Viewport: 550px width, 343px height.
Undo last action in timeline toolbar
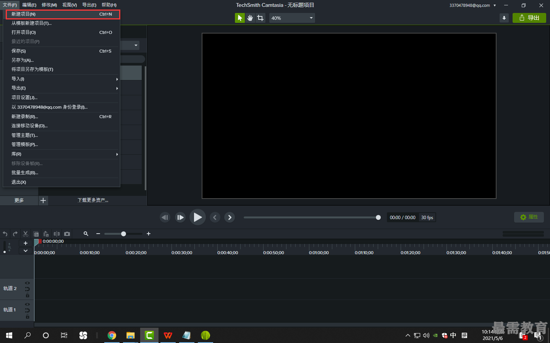(5, 234)
